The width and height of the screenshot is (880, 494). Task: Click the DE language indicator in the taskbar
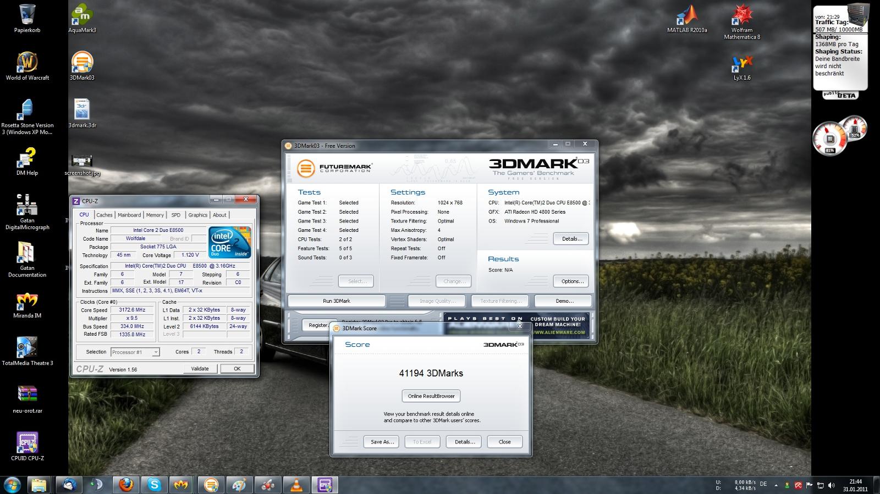point(763,484)
